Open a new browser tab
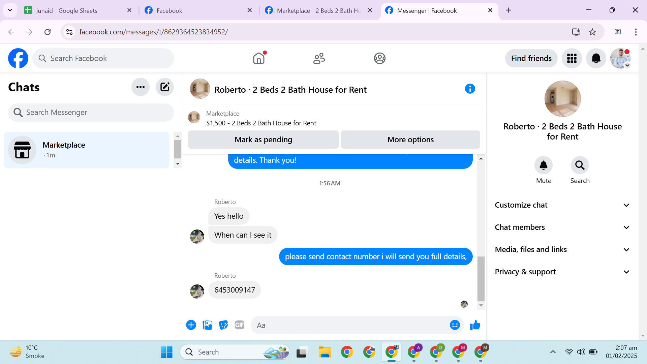647x364 pixels. coord(509,10)
